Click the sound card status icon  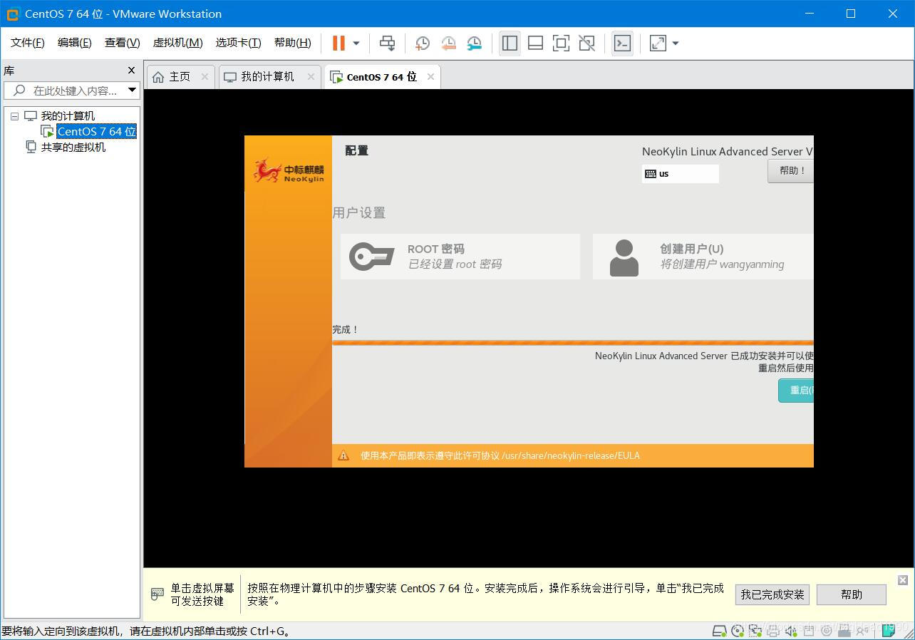point(791,631)
